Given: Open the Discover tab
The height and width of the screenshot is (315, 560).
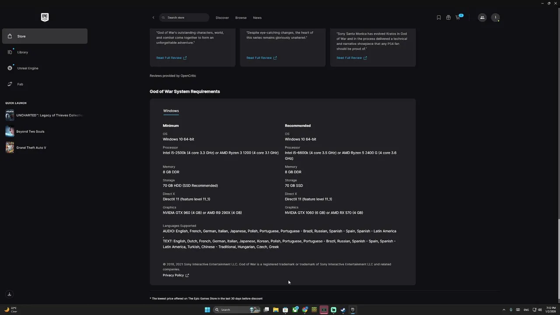Looking at the screenshot, I should (x=222, y=18).
